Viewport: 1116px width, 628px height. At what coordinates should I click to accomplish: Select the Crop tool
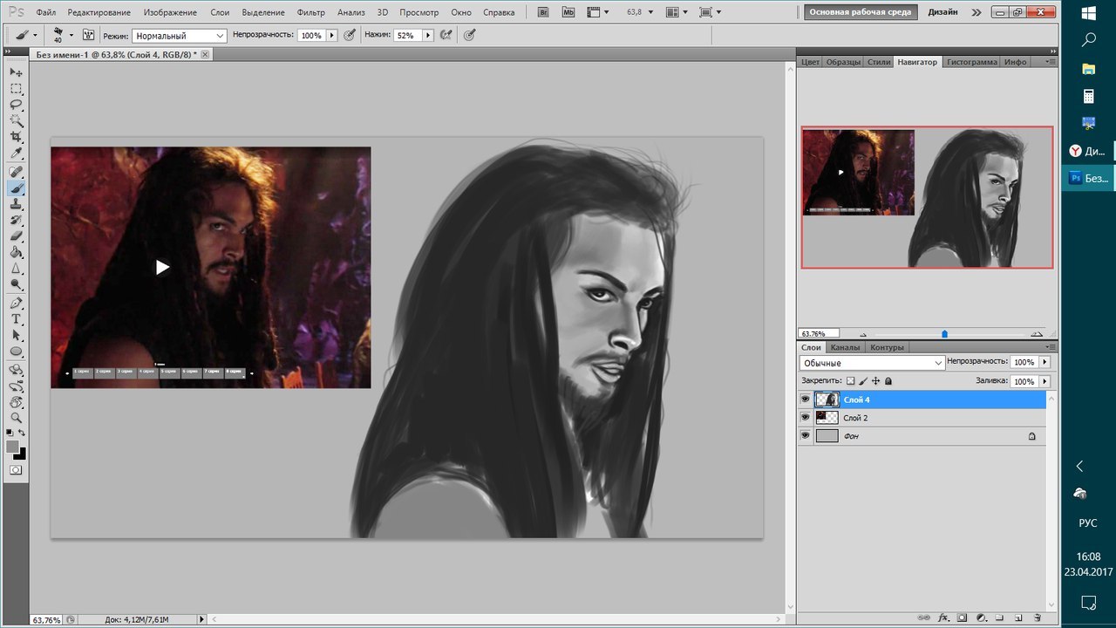16,137
